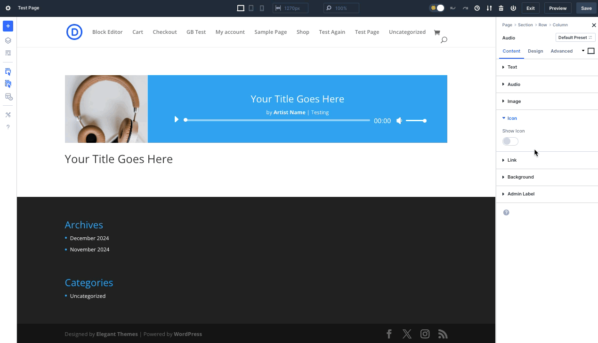Open the Default Preset dropdown
Image resolution: width=598 pixels, height=343 pixels.
(575, 38)
